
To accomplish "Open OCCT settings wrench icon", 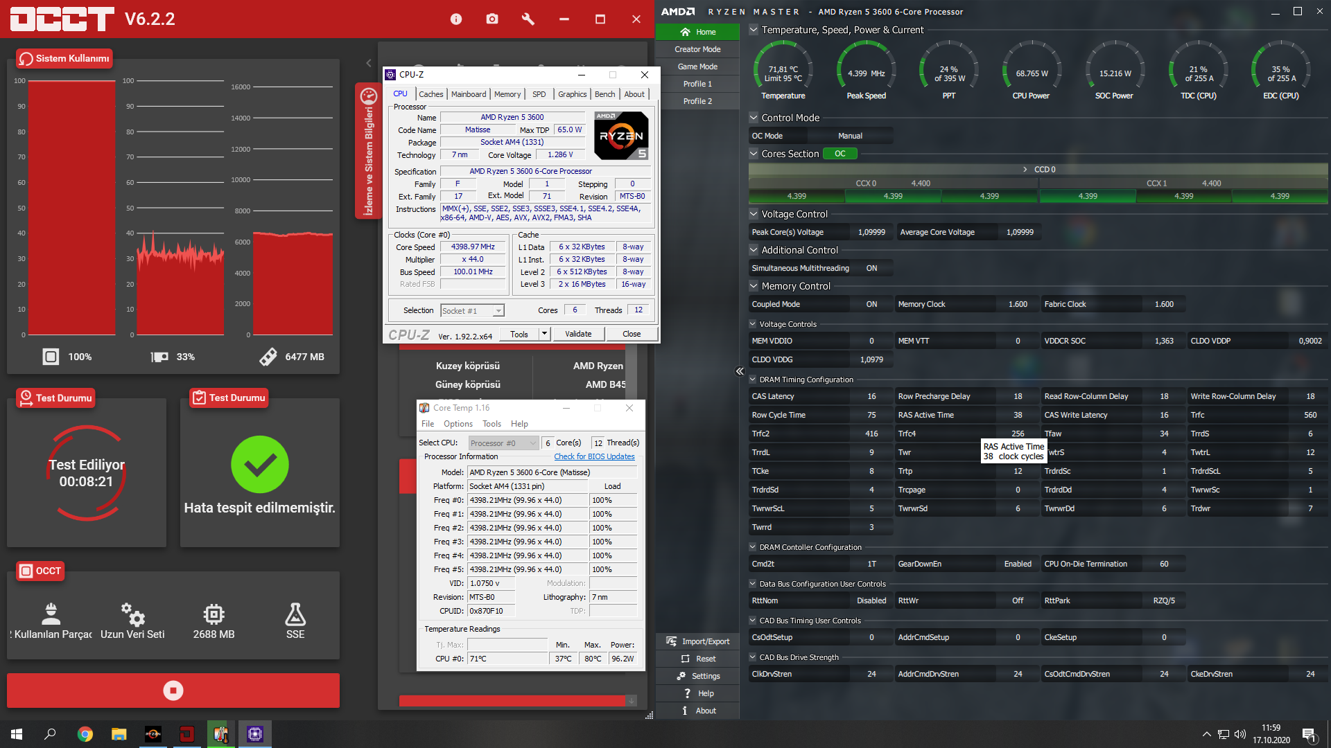I will click(x=528, y=19).
